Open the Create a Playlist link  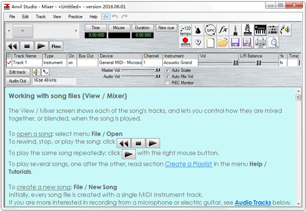(x=189, y=164)
